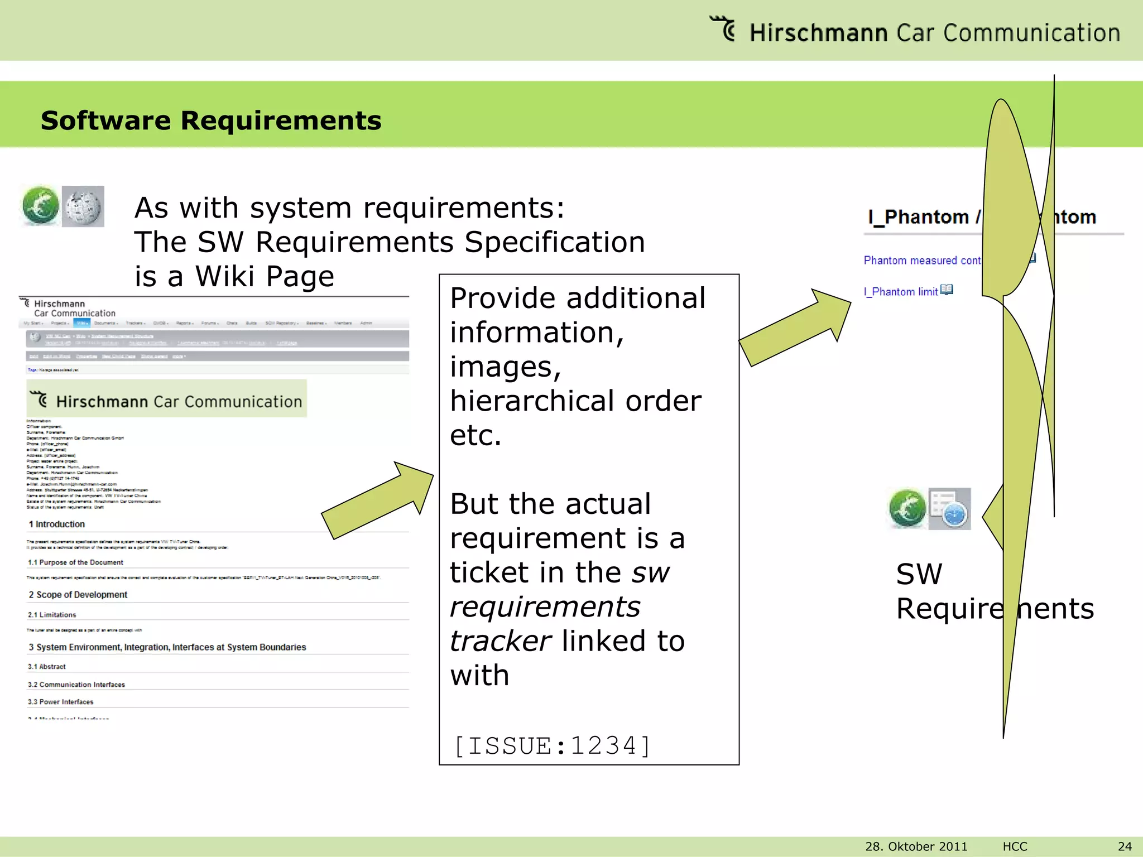Open the CMDB dropdown menu

161,323
